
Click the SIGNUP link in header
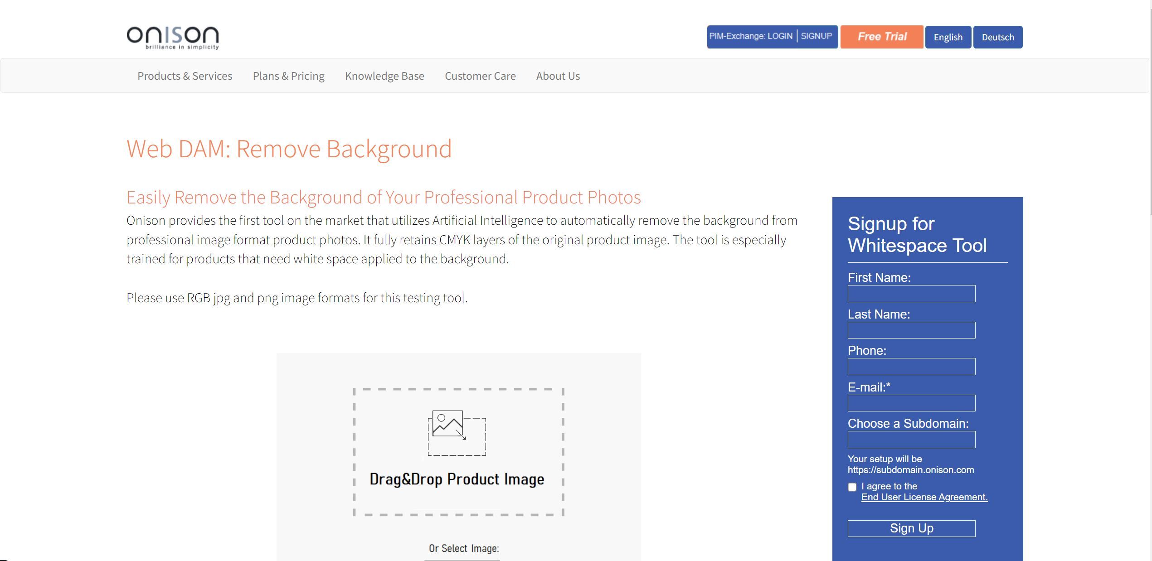tap(818, 35)
